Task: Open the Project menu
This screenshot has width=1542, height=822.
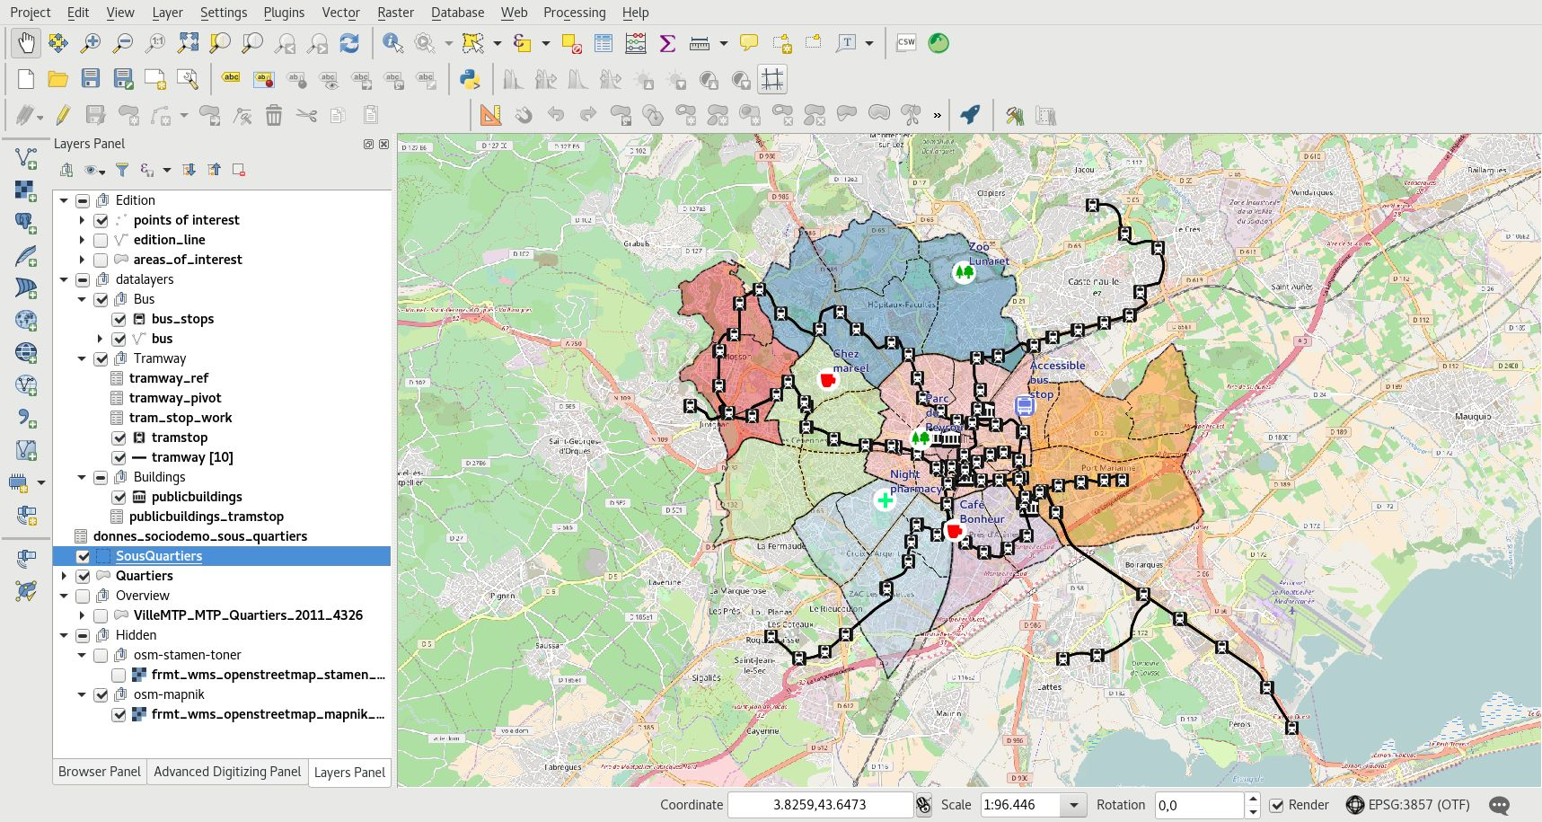Action: [31, 13]
